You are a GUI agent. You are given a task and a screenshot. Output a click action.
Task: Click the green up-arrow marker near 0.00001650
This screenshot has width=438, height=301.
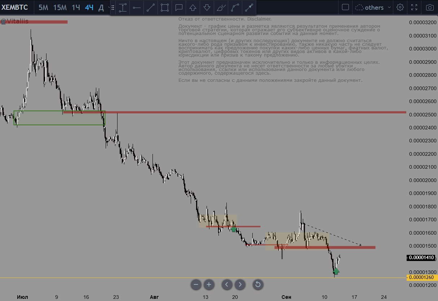tap(234, 229)
